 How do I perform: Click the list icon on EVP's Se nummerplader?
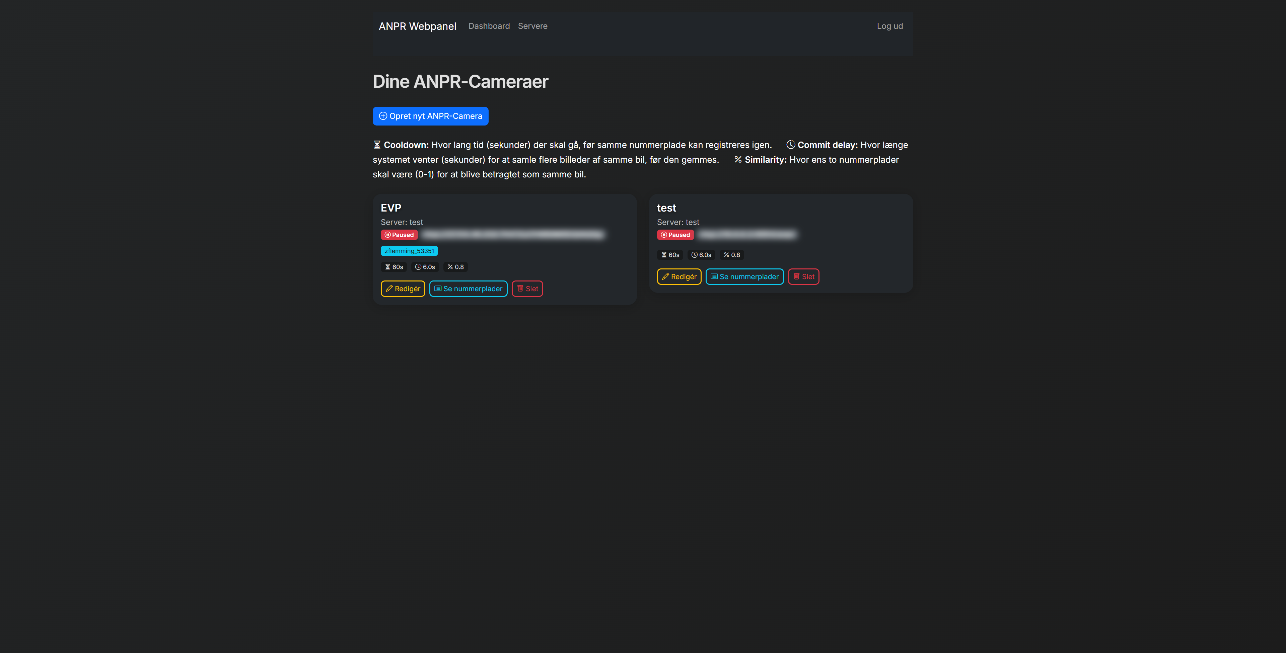(438, 289)
